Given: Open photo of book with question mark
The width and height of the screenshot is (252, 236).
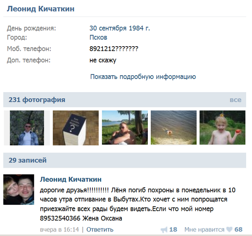Looking at the screenshot, I should tap(76, 128).
